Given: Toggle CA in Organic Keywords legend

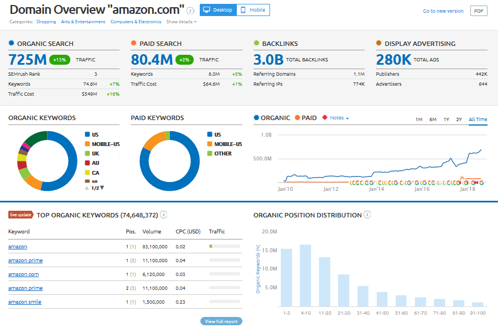Looking at the screenshot, I should pyautogui.click(x=92, y=173).
